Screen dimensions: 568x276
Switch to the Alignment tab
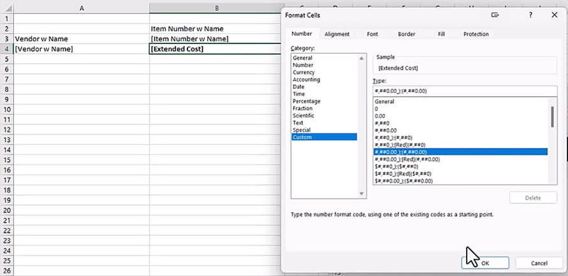click(x=337, y=34)
